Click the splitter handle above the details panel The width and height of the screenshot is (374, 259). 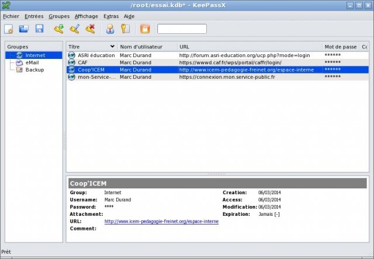click(x=216, y=174)
